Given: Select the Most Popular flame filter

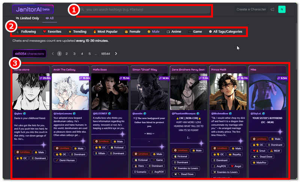Looking at the screenshot, I should [106, 32].
